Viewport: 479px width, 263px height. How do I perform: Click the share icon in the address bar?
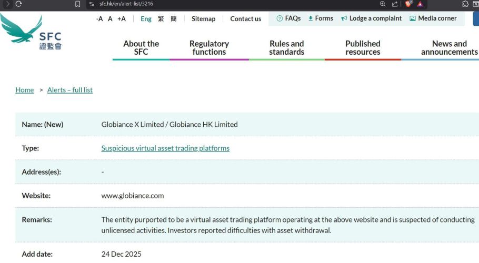pyautogui.click(x=394, y=4)
